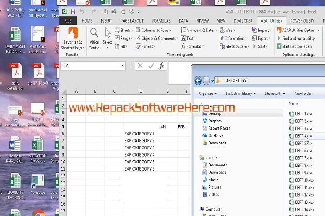Viewport: 325px width, 216px height.
Task: Switch to the POWER QUERY tab
Action: 302,21
